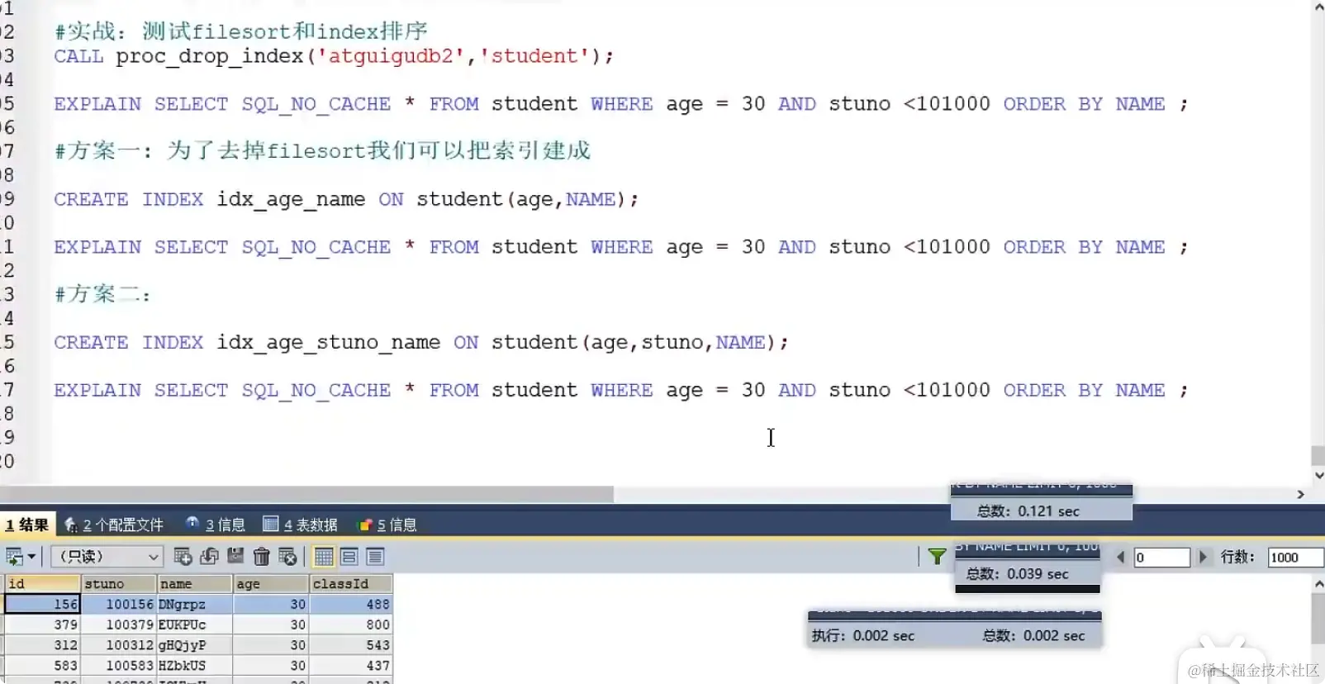Sort by the id column header
Image resolution: width=1325 pixels, height=684 pixels.
[42, 583]
